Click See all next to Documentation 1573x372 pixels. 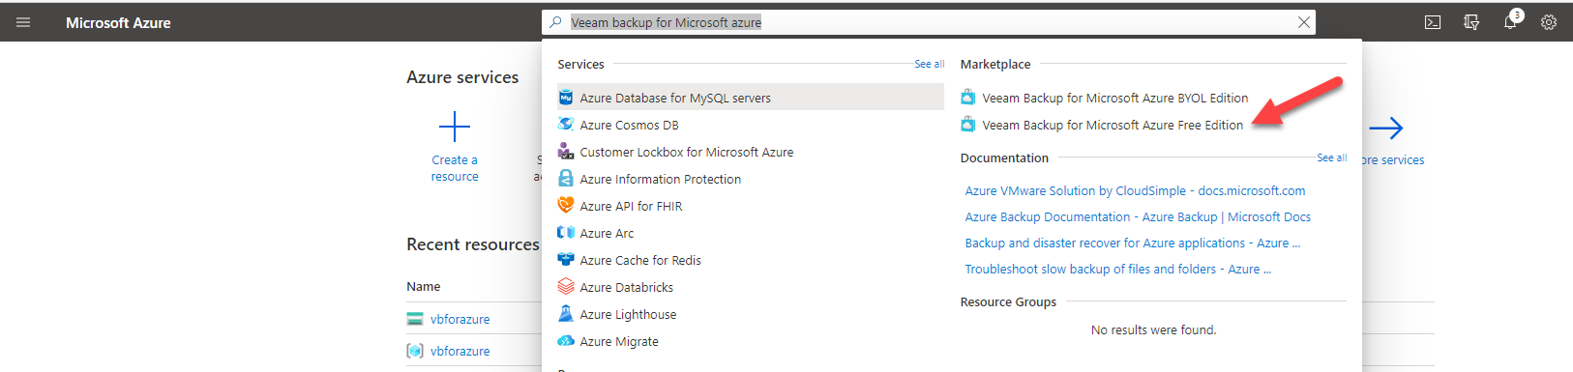pyautogui.click(x=1332, y=157)
